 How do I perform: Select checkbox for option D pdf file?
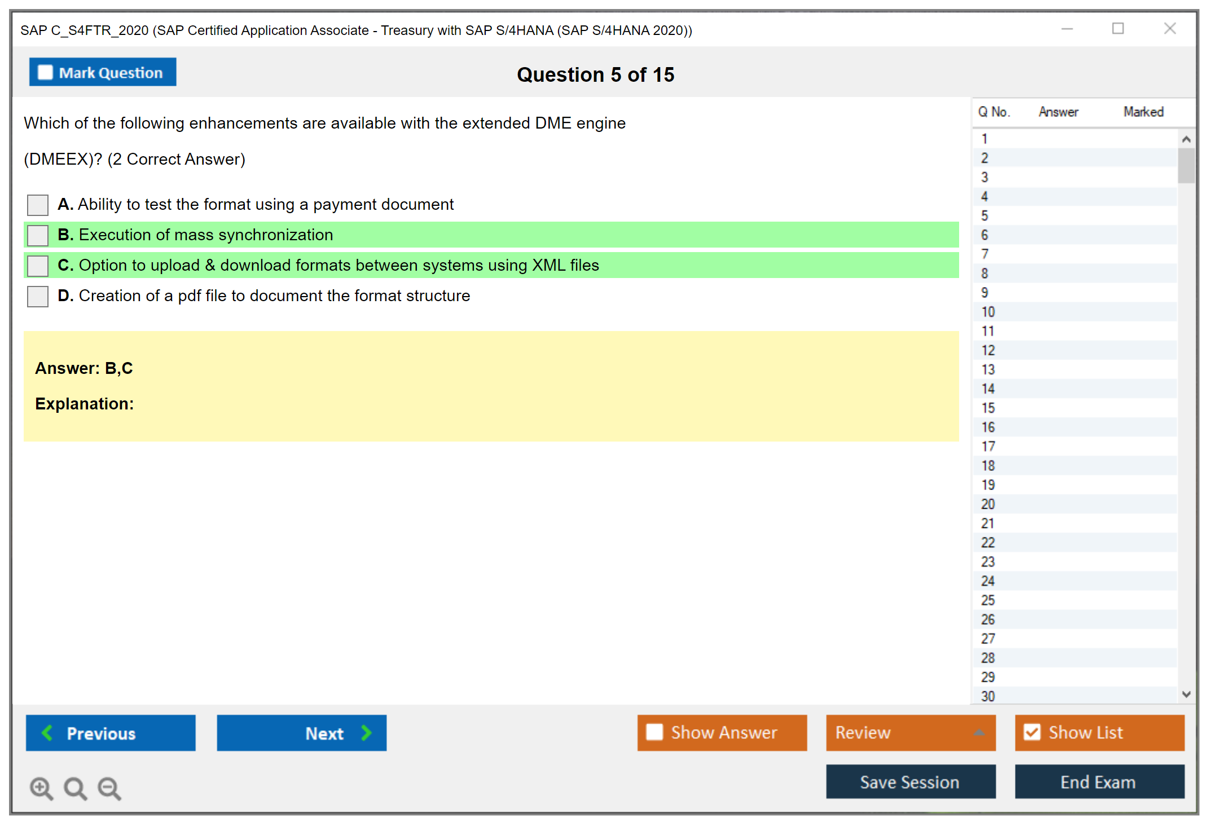tap(38, 296)
